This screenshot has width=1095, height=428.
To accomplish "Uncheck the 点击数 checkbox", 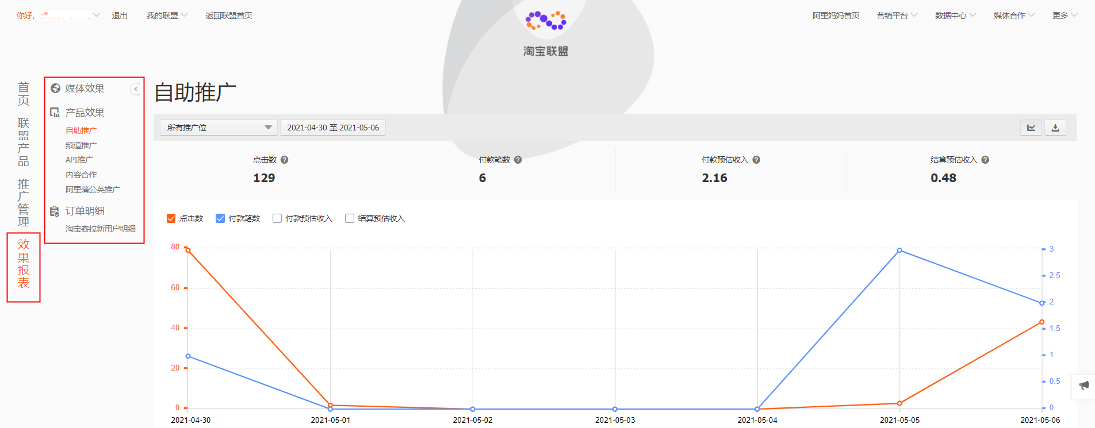I will tap(171, 218).
